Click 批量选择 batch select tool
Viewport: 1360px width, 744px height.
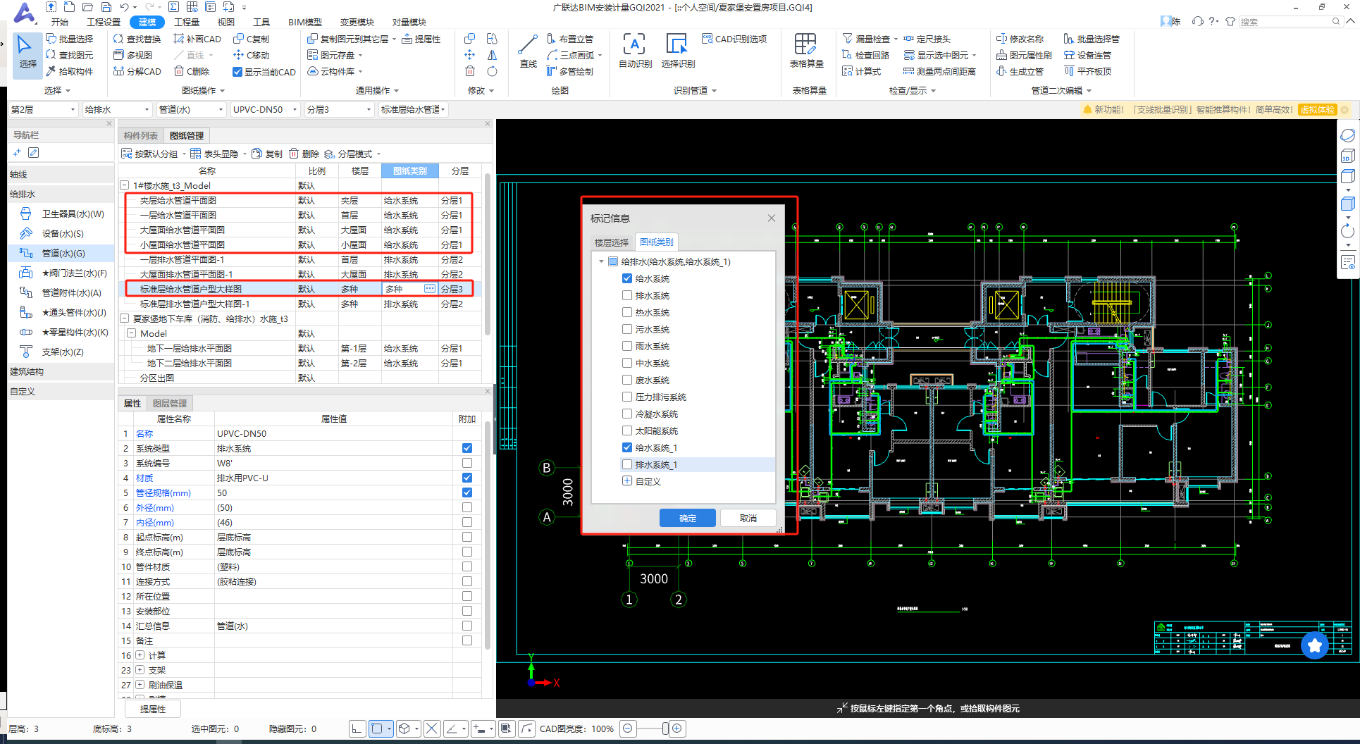[70, 39]
